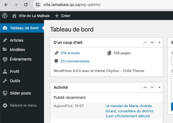173x123 pixels.
Task: Open the 316 articles link
Action: click(70, 53)
